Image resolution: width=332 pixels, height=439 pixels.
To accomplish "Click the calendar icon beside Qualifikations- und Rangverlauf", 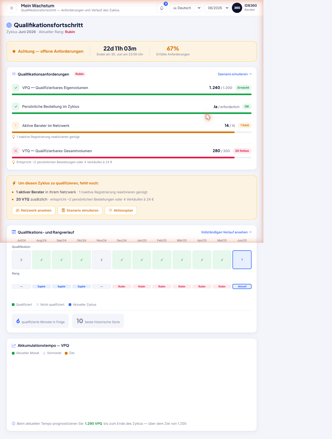I will (x=14, y=232).
